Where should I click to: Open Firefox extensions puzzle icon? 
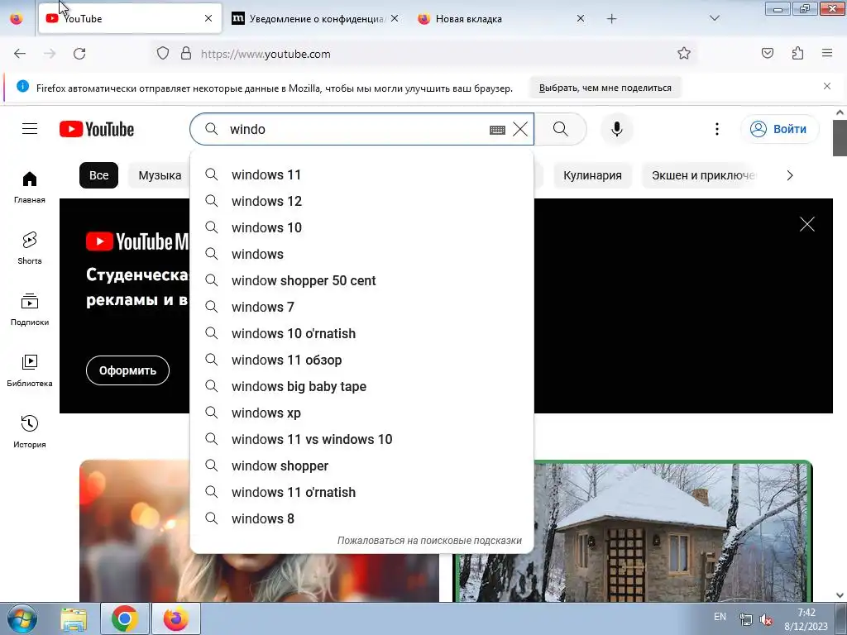point(798,54)
